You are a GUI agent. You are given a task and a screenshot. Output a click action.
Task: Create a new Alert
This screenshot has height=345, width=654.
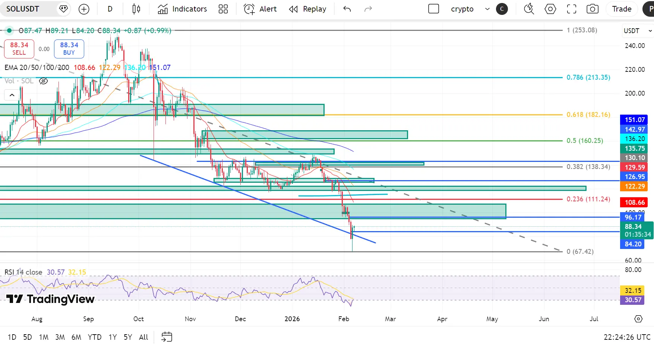click(260, 9)
